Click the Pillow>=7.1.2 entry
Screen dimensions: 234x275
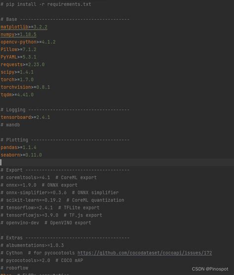tap(18, 50)
